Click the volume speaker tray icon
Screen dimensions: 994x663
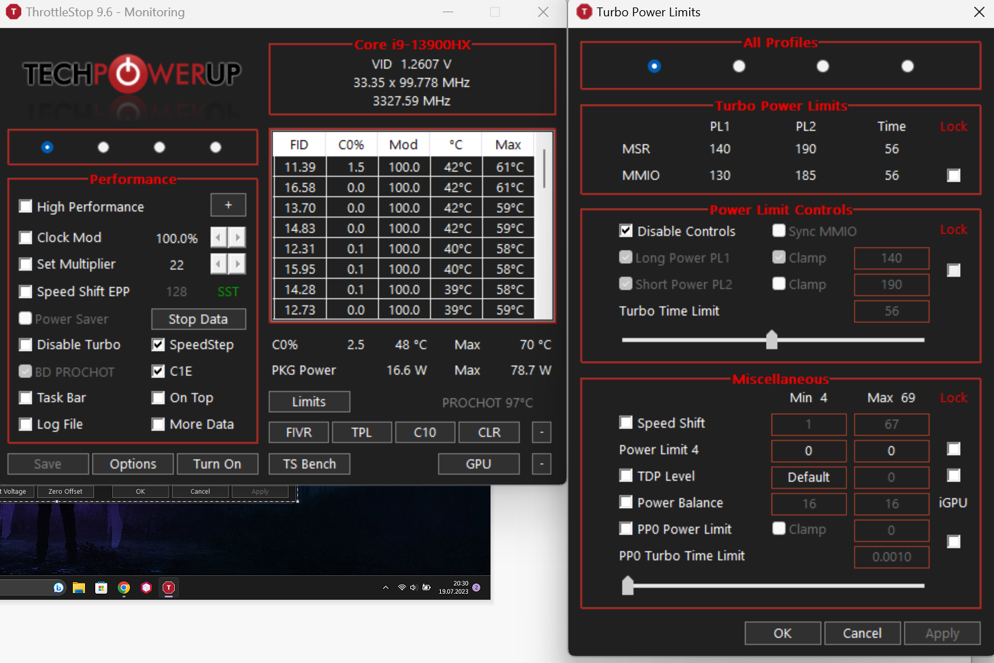(x=414, y=588)
